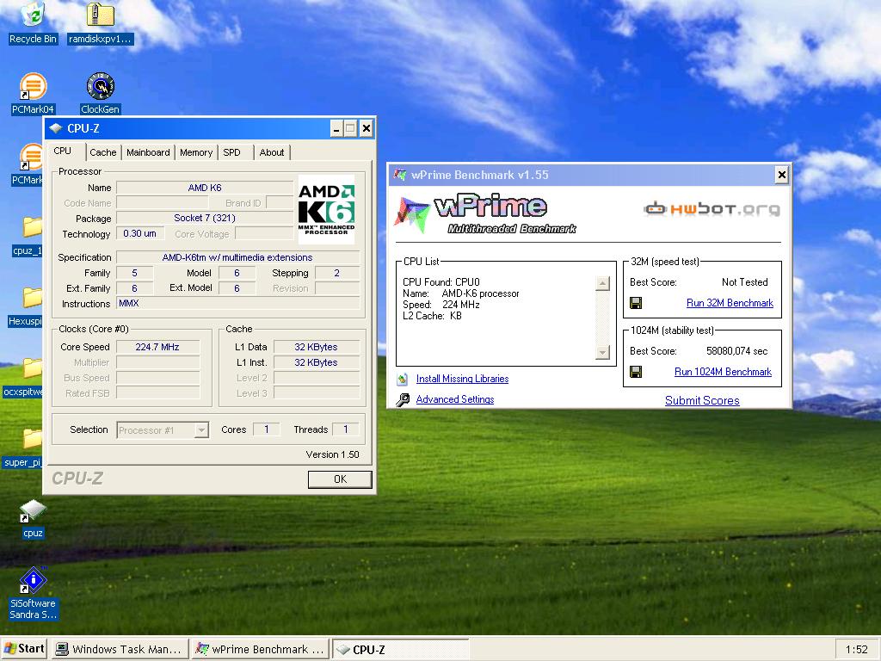Click the Specification field text

click(x=237, y=257)
